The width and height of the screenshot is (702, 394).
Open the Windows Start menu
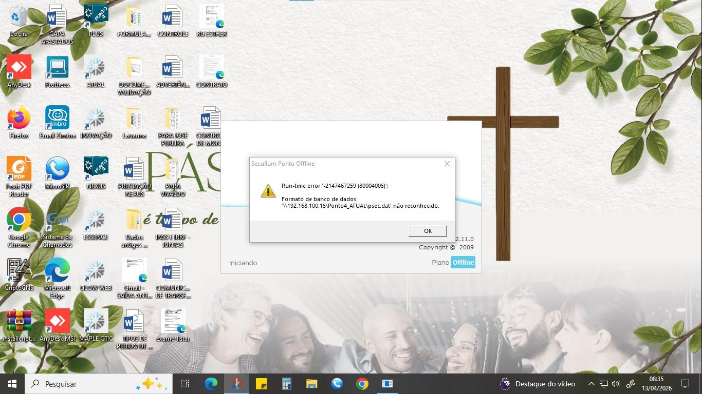click(x=12, y=384)
